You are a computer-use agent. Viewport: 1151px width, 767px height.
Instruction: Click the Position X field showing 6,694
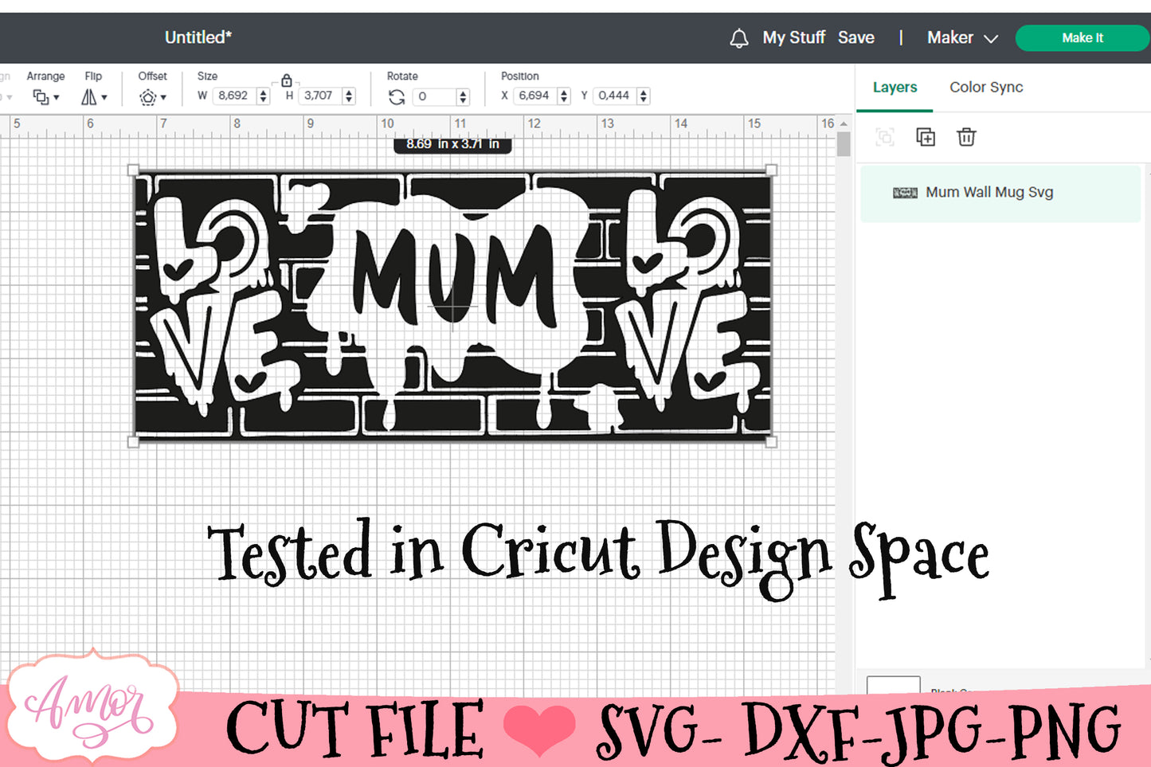(534, 96)
